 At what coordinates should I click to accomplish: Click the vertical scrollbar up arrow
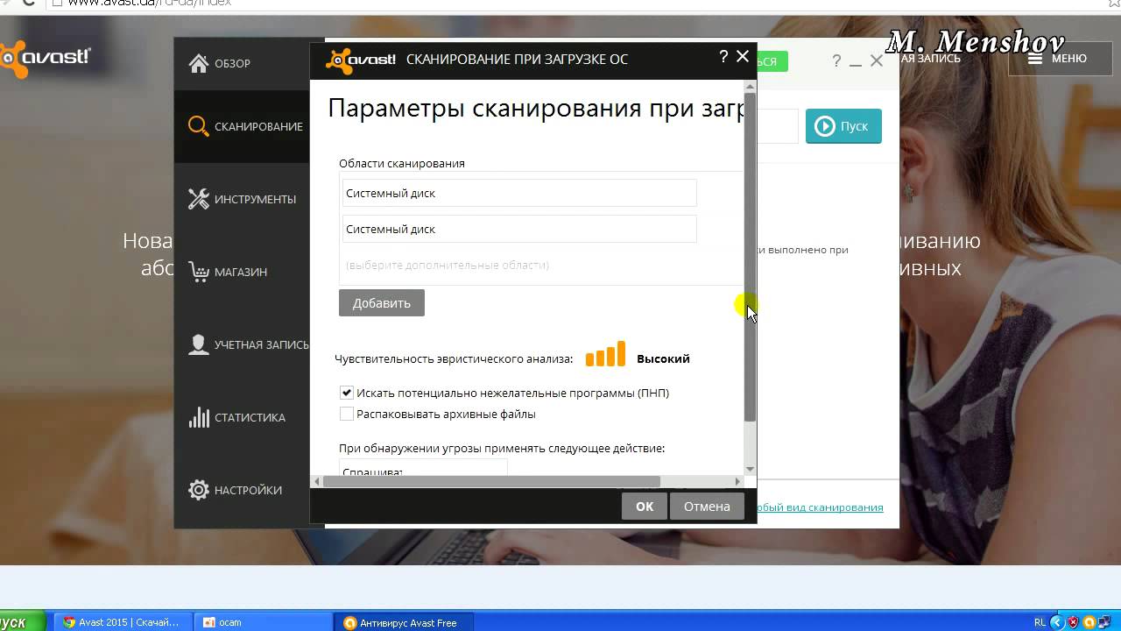pyautogui.click(x=751, y=87)
